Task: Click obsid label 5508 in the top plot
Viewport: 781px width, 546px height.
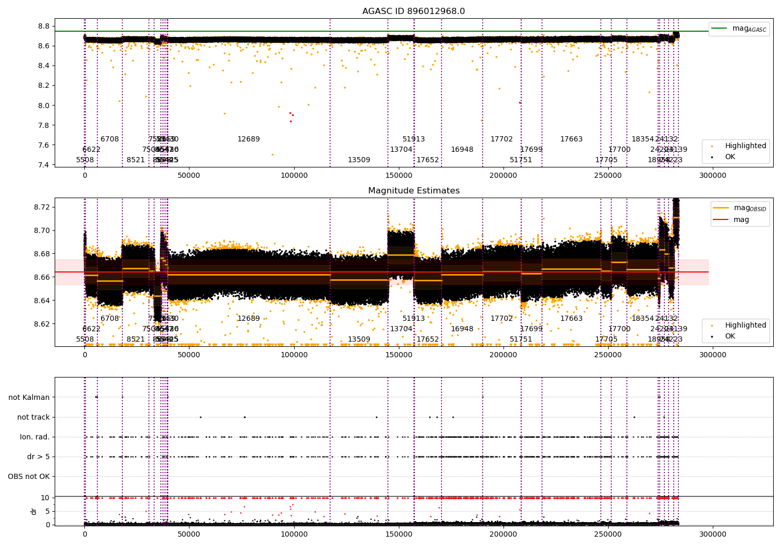Action: click(85, 160)
